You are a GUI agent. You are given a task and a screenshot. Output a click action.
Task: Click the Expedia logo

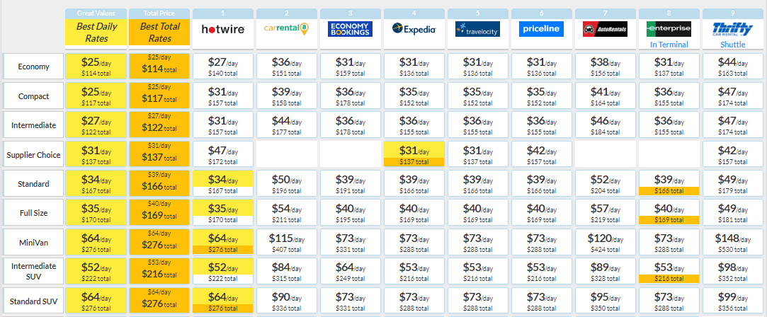(x=414, y=29)
